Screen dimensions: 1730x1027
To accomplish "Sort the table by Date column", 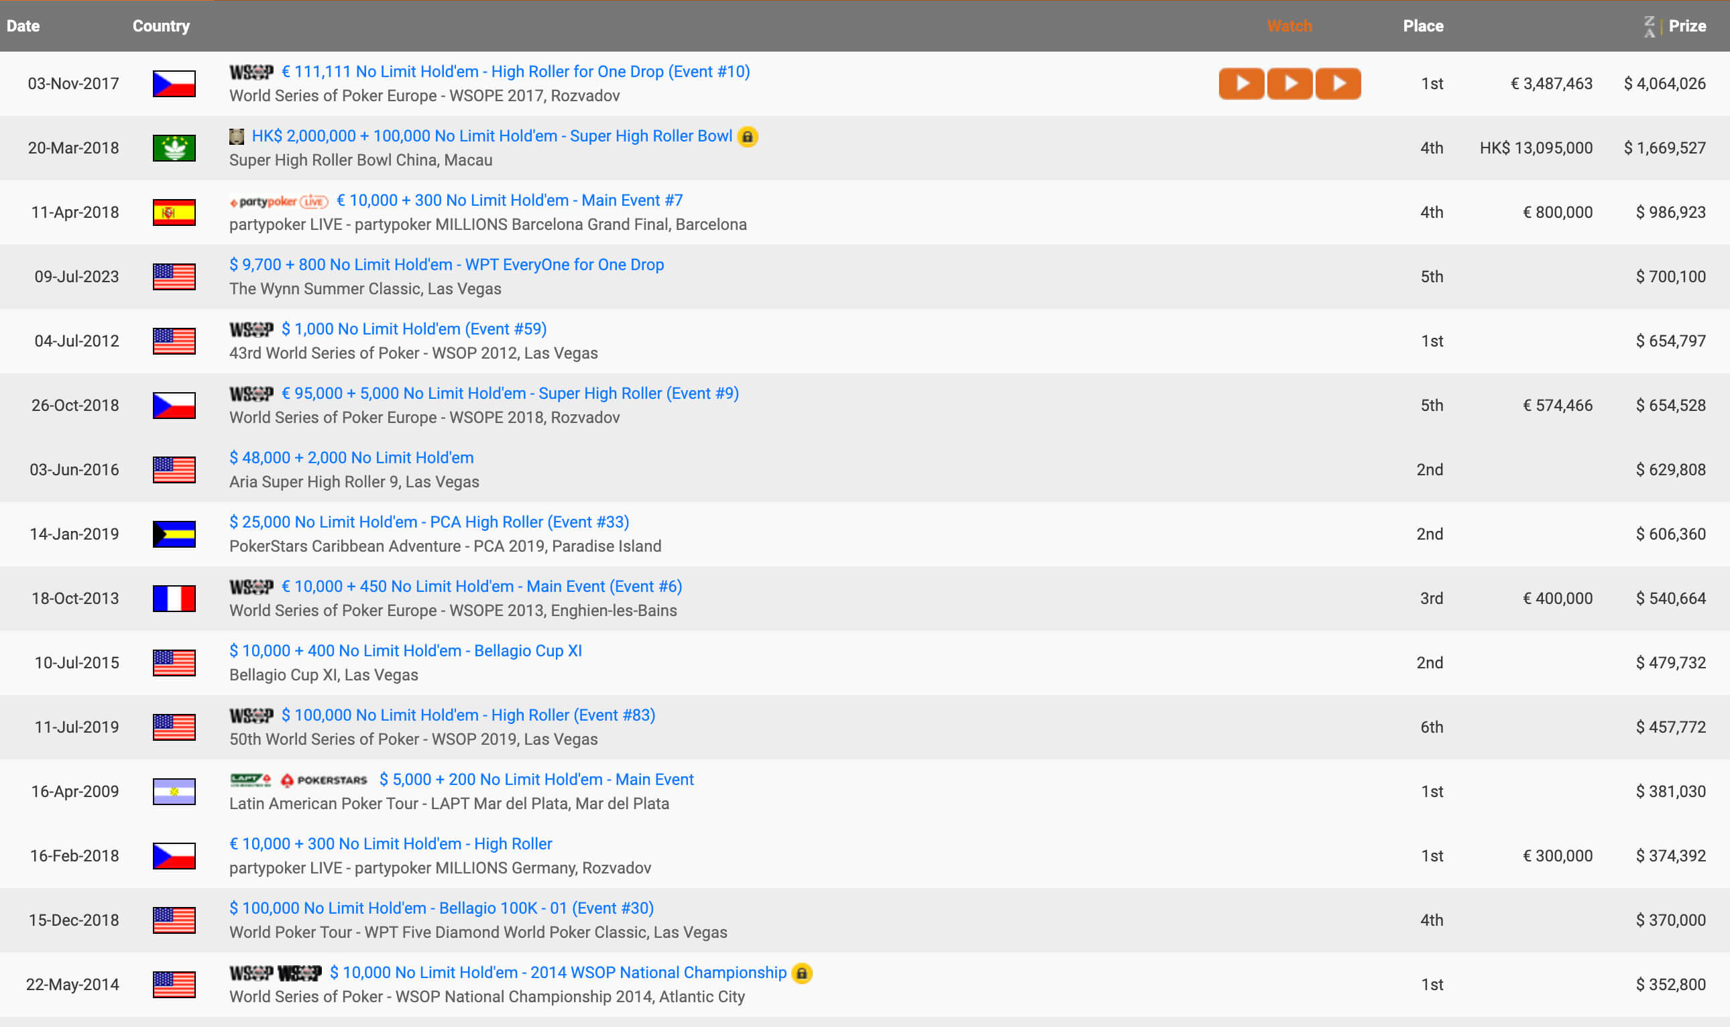I will [x=23, y=26].
